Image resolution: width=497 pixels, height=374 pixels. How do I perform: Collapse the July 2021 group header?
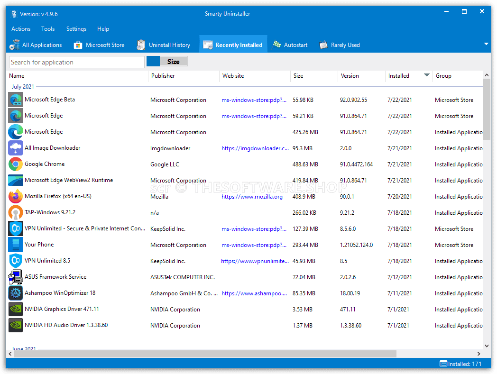tap(22, 87)
